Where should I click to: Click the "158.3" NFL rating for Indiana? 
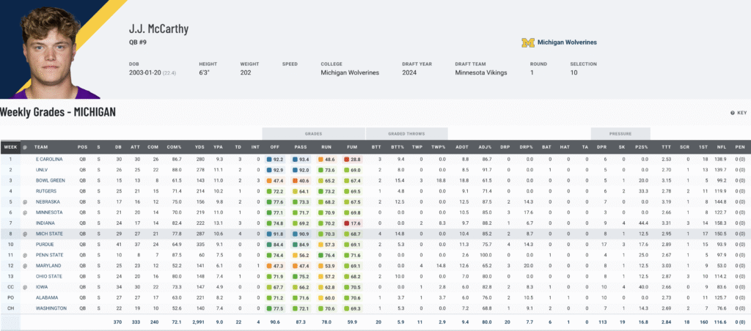point(722,223)
